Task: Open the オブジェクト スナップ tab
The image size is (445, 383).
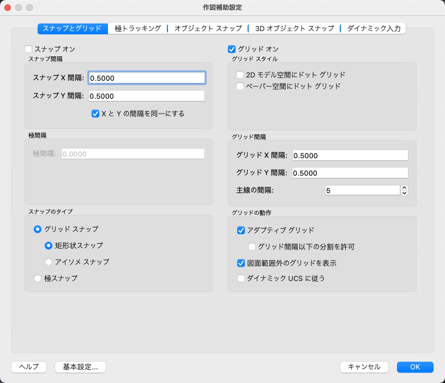Action: coord(208,28)
